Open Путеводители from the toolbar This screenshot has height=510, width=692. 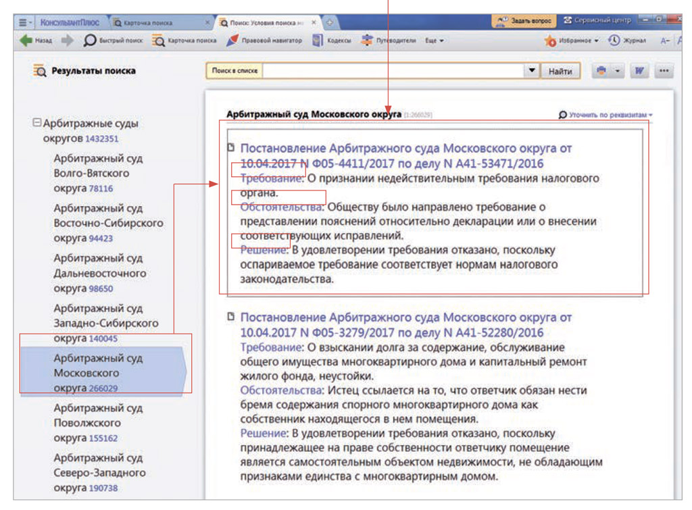389,41
